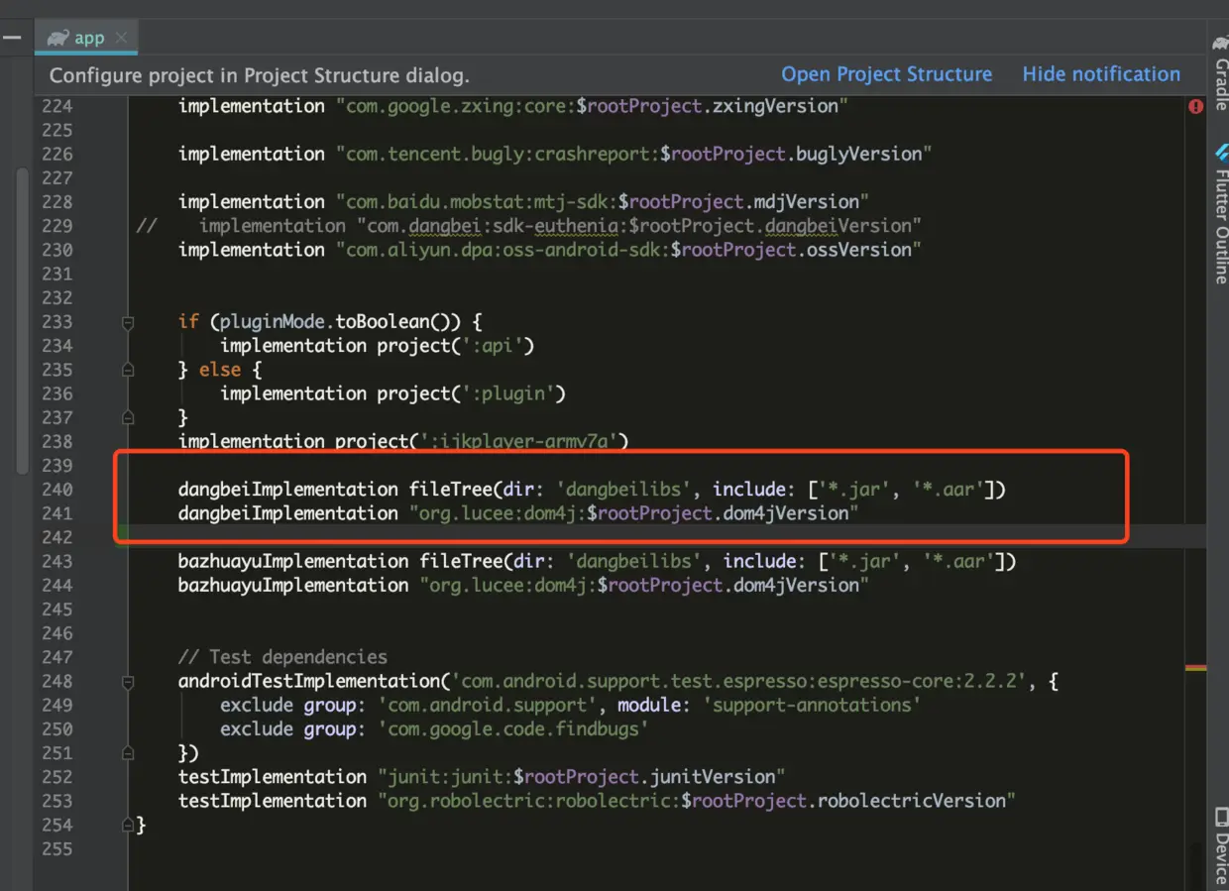
Task: Open Project Structure via the blue link
Action: (886, 73)
